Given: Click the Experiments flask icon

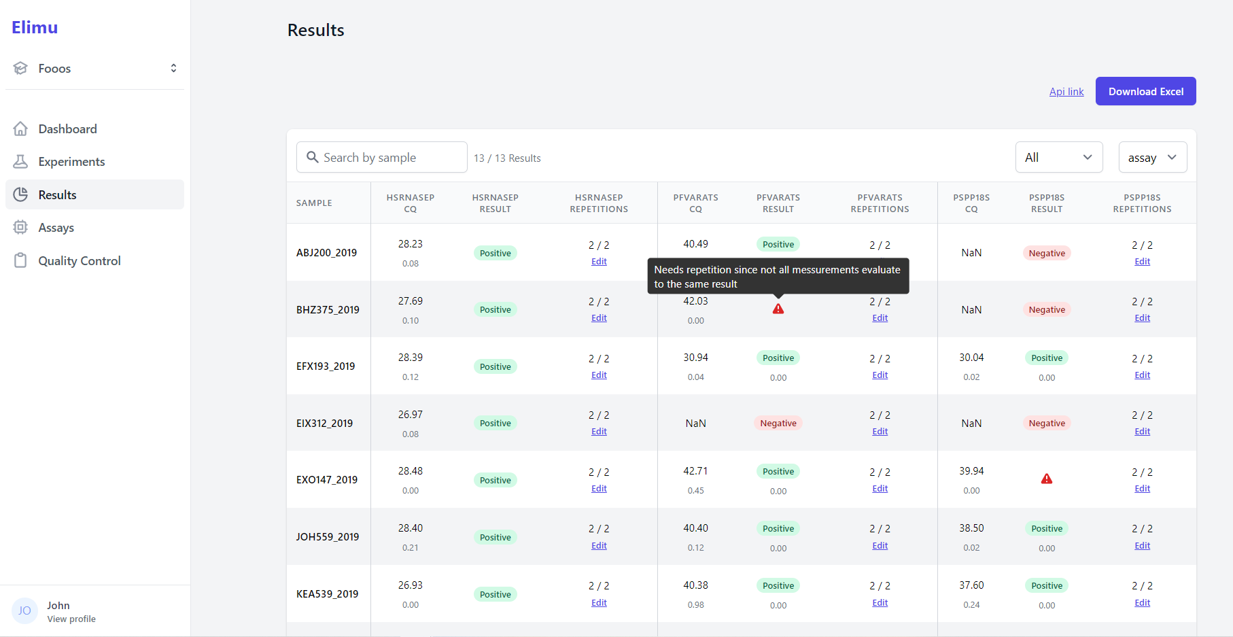Looking at the screenshot, I should [20, 161].
